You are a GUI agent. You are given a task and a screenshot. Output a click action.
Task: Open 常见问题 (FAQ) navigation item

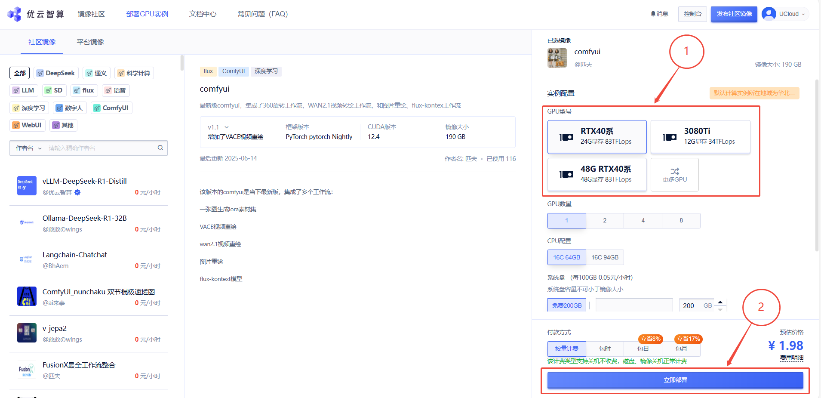tap(262, 14)
